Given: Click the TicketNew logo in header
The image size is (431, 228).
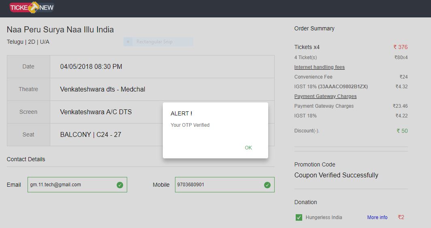Looking at the screenshot, I should tap(32, 7).
